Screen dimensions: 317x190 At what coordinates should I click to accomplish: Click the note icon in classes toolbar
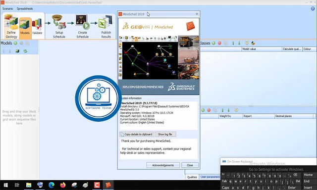coord(247,43)
